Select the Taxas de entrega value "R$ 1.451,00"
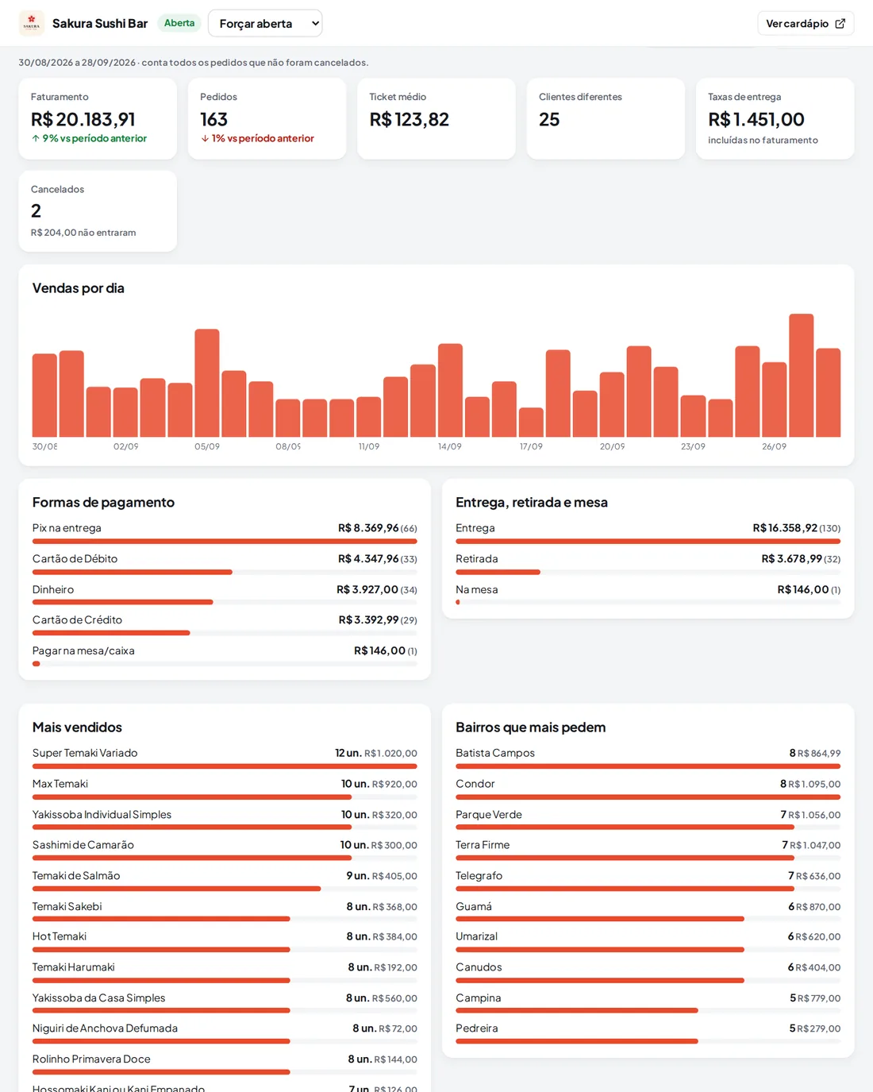Image resolution: width=873 pixels, height=1092 pixels. pyautogui.click(x=756, y=119)
